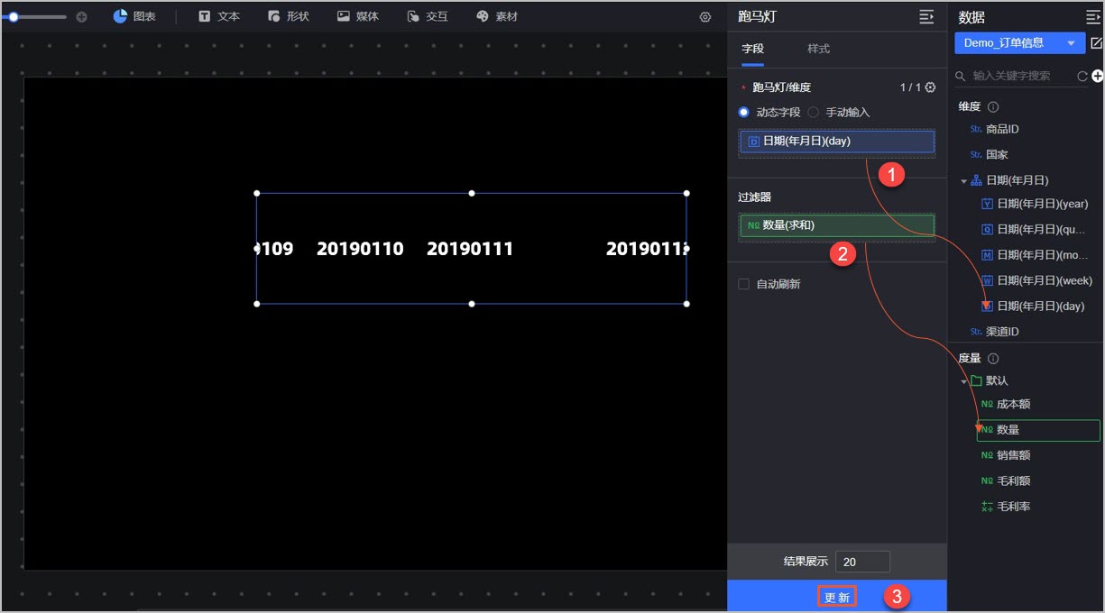Select 数量 measure field
This screenshot has width=1105, height=613.
pyautogui.click(x=1038, y=430)
